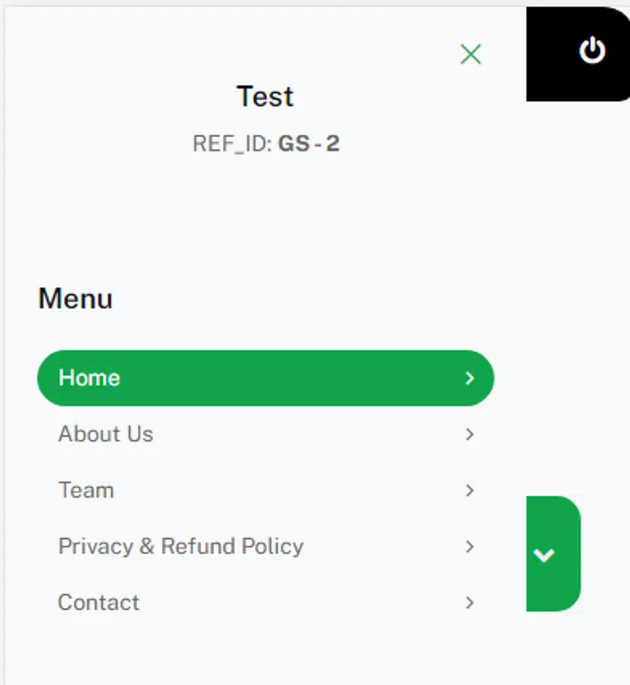The image size is (630, 685).
Task: Click the Menu section heading
Action: click(75, 298)
